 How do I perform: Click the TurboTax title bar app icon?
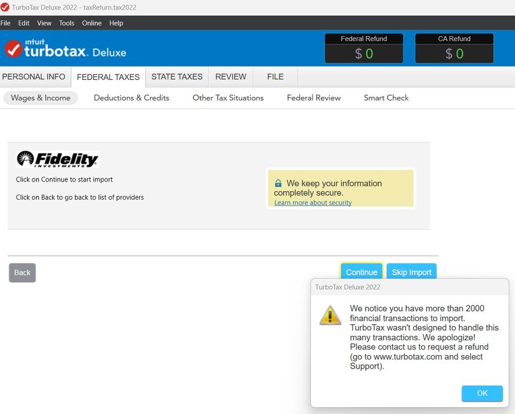[5, 7]
